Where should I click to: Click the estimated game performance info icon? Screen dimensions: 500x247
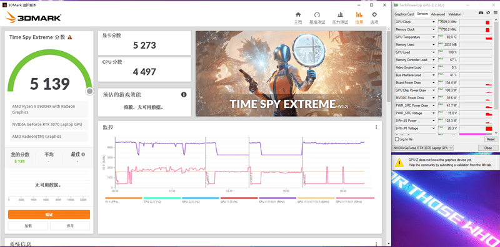tap(184, 95)
